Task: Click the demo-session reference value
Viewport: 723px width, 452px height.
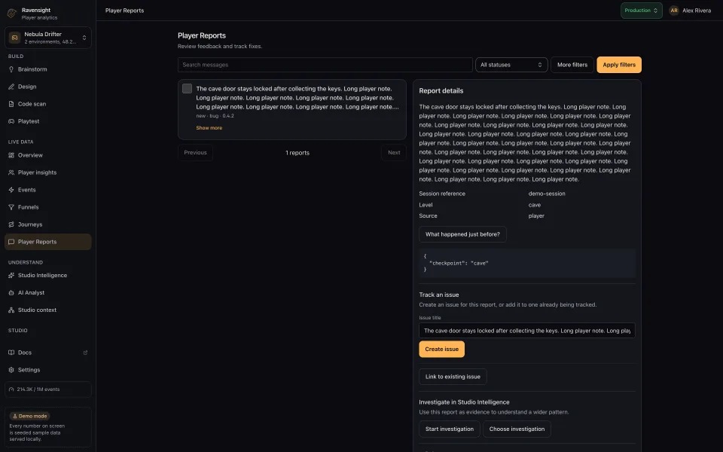Action: pos(547,194)
